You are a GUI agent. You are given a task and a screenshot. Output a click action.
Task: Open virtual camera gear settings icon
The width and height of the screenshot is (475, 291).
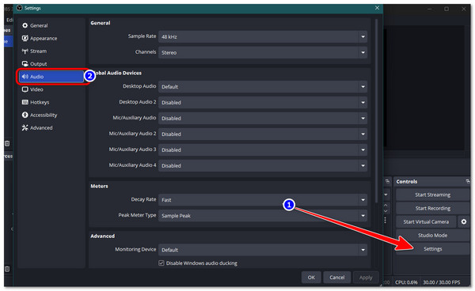tap(463, 221)
